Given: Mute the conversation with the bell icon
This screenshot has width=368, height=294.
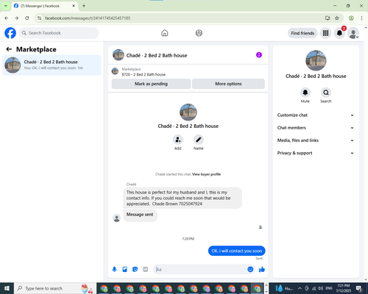Looking at the screenshot, I should pos(305,93).
